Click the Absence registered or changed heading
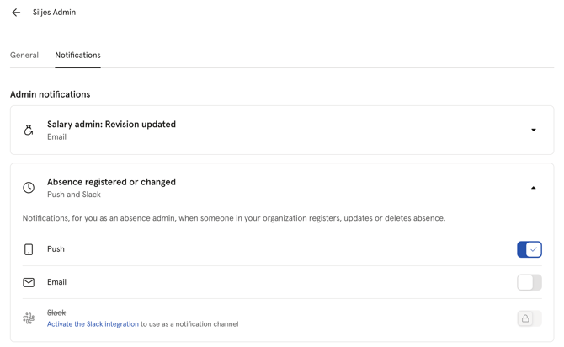The width and height of the screenshot is (564, 347). [111, 182]
